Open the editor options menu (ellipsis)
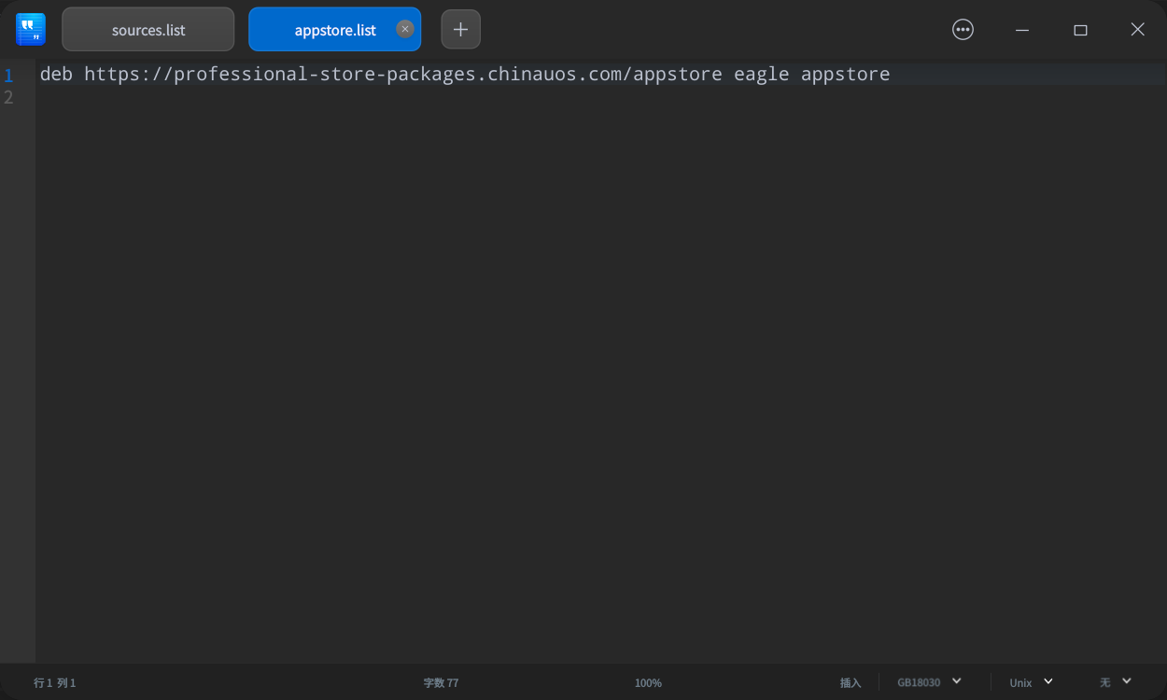The image size is (1167, 700). [963, 29]
